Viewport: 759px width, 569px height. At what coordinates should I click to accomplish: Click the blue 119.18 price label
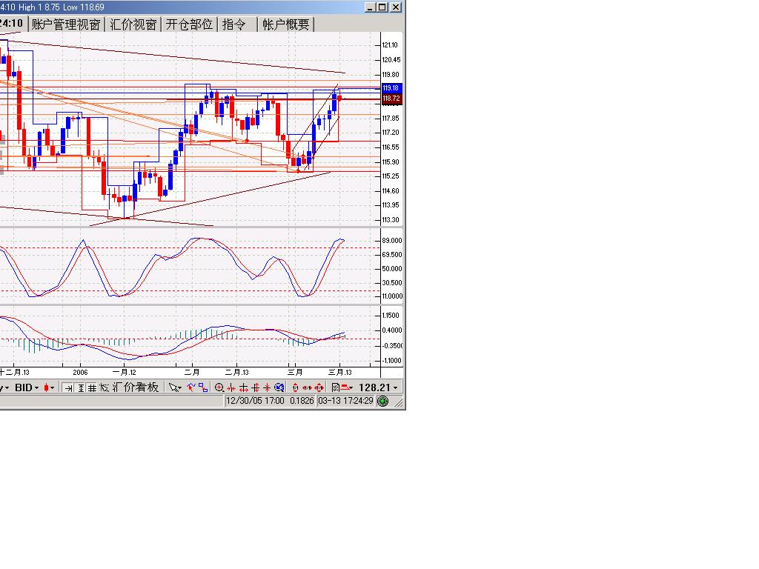[x=391, y=88]
